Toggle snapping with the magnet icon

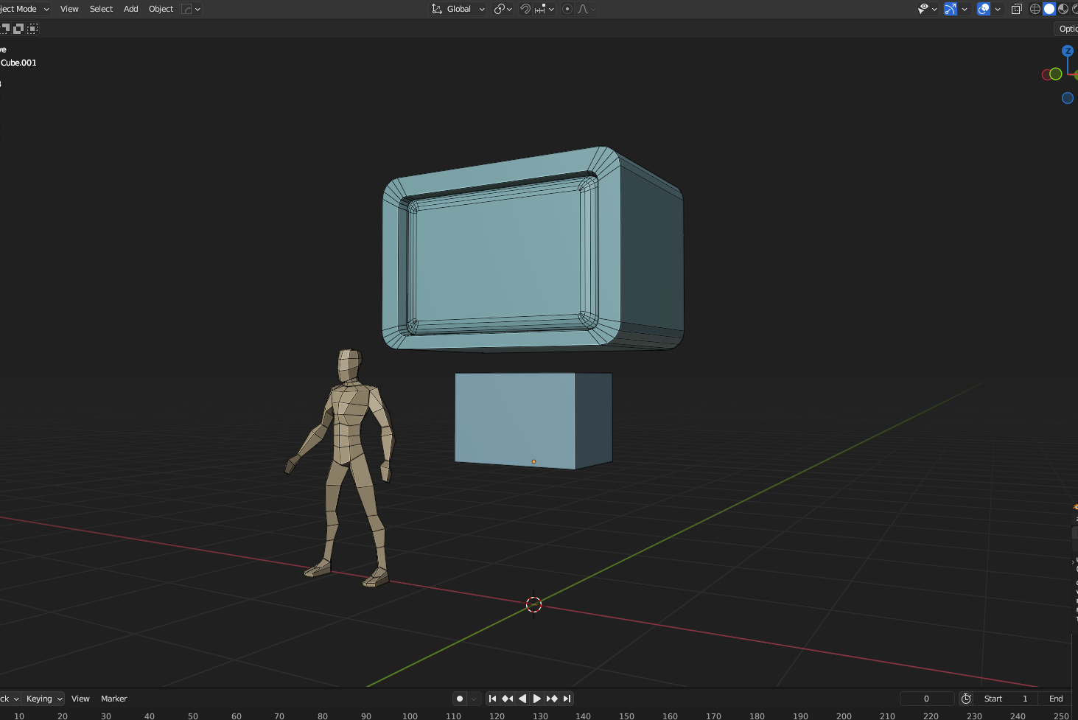[x=525, y=9]
